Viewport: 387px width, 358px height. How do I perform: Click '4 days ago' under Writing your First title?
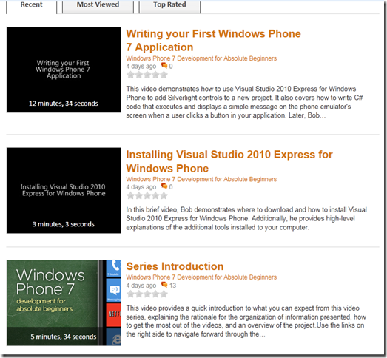(x=141, y=66)
